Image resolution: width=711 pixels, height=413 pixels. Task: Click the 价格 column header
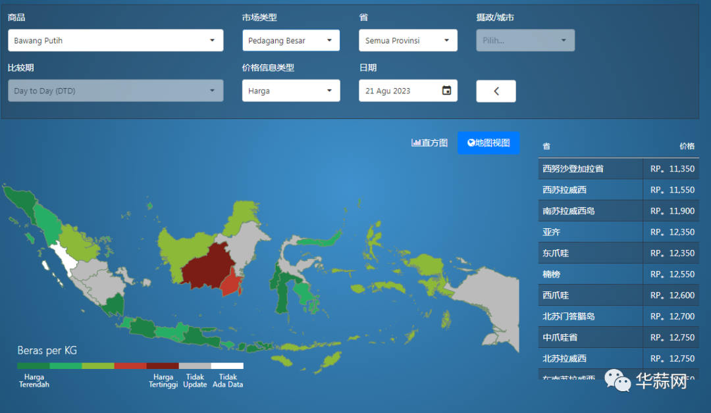tap(687, 146)
